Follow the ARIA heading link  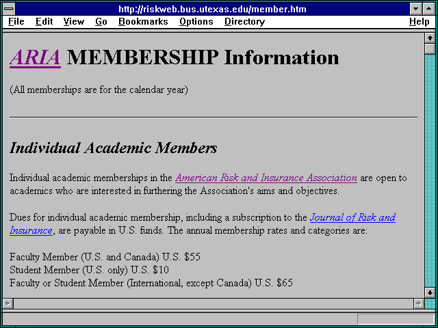click(x=35, y=57)
